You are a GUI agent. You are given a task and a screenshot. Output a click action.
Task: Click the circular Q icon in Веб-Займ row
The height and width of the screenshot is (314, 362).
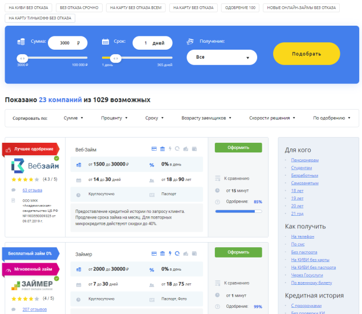177,148
